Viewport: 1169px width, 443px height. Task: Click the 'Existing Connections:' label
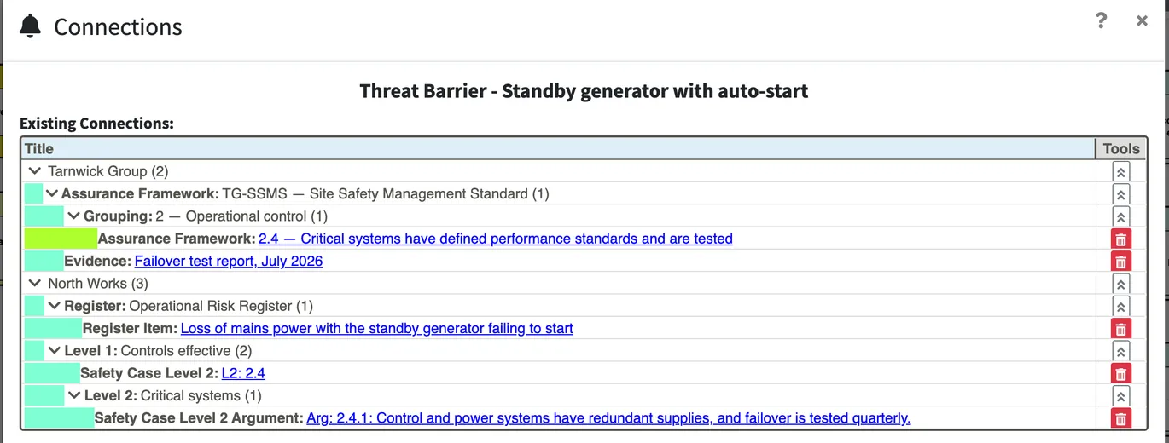click(96, 124)
